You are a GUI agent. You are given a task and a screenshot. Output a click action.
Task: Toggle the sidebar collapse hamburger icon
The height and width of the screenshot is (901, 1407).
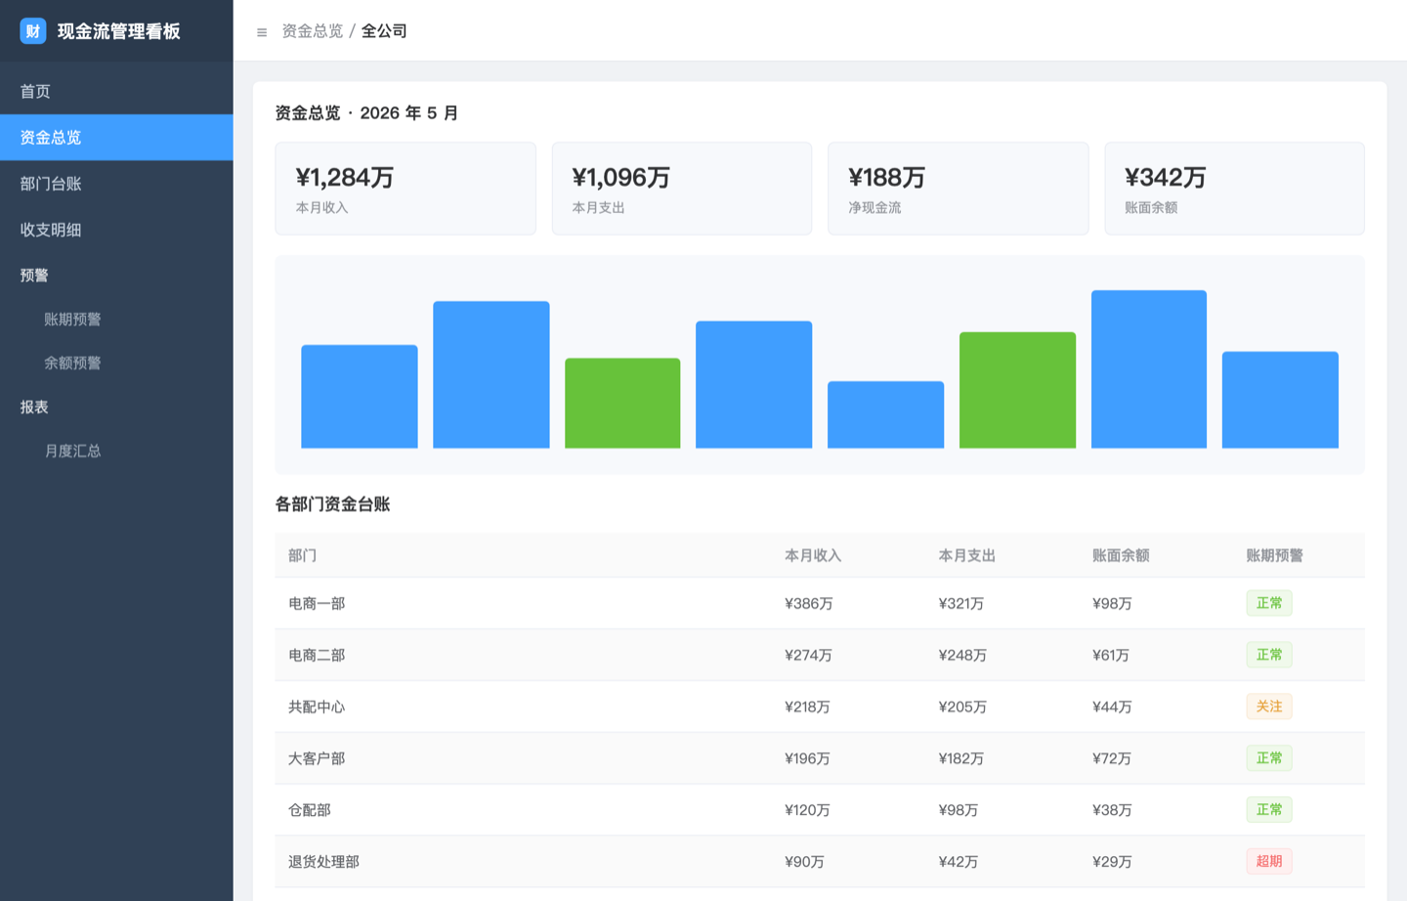click(262, 32)
